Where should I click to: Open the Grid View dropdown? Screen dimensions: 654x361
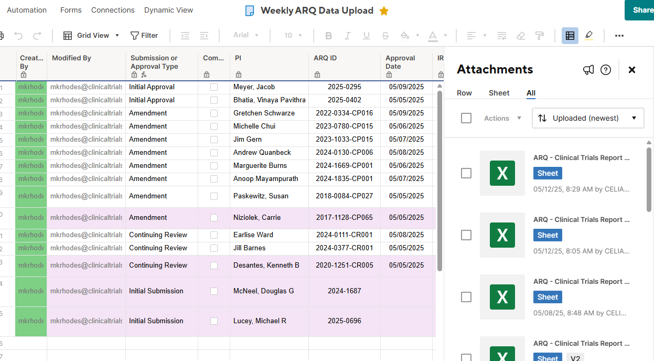[91, 36]
